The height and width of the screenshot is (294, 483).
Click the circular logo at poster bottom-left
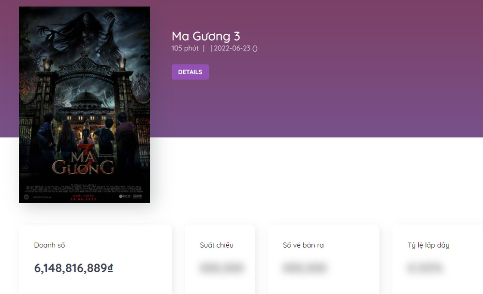point(27,197)
